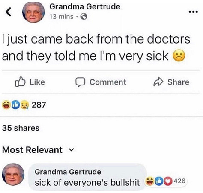
Task: Click the laughing reaction on the comment
Action: (149, 181)
